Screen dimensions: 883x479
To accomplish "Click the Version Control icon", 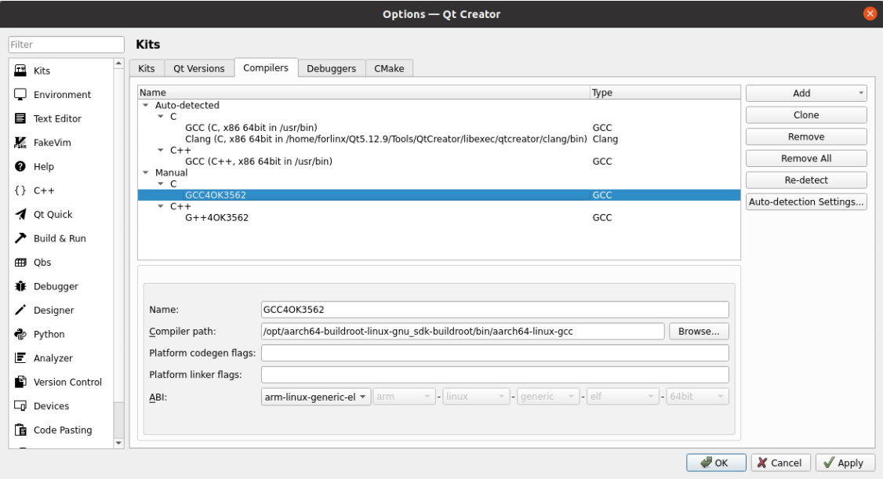I will click(21, 382).
